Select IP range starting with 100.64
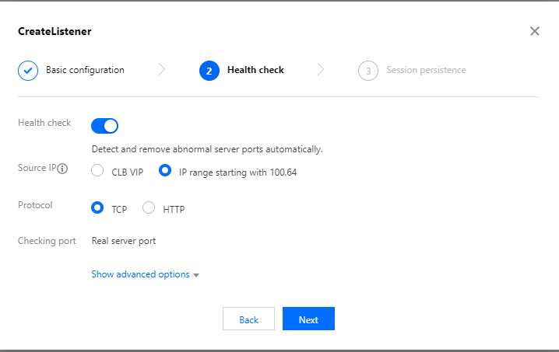This screenshot has height=352, width=559. tap(165, 172)
